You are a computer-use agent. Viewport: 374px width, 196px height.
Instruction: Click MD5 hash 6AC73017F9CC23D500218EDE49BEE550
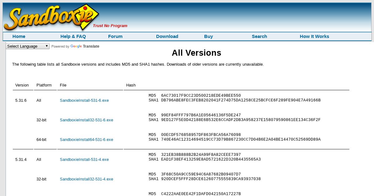coord(201,96)
